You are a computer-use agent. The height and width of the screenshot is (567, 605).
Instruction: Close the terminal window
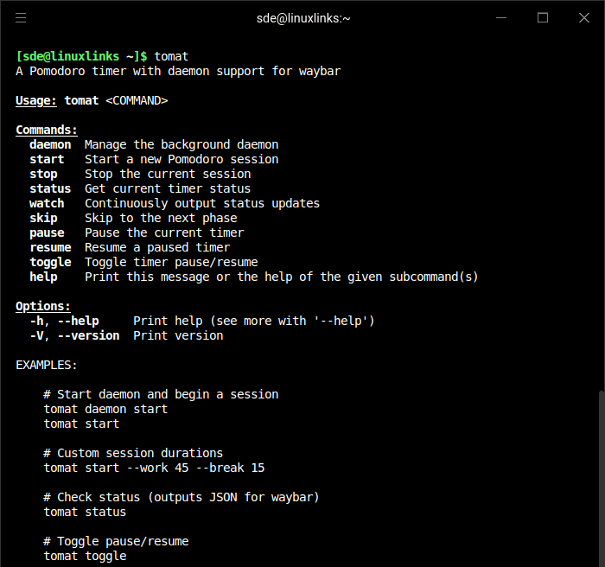(584, 18)
